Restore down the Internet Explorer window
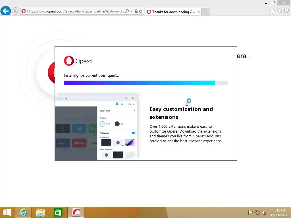 click(x=273, y=3)
